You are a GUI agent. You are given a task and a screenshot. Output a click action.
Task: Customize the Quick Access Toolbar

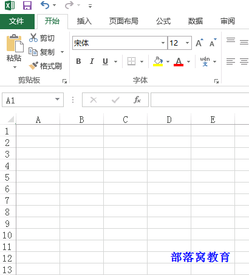[90, 6]
